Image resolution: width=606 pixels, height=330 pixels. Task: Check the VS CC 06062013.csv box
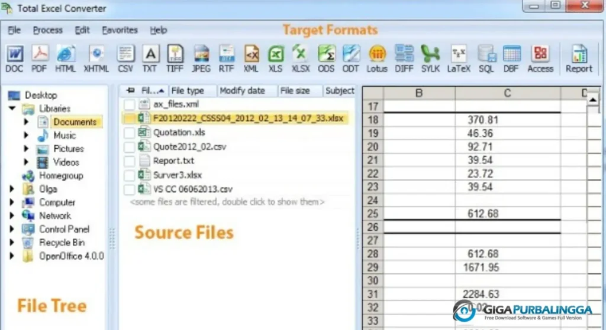point(129,189)
